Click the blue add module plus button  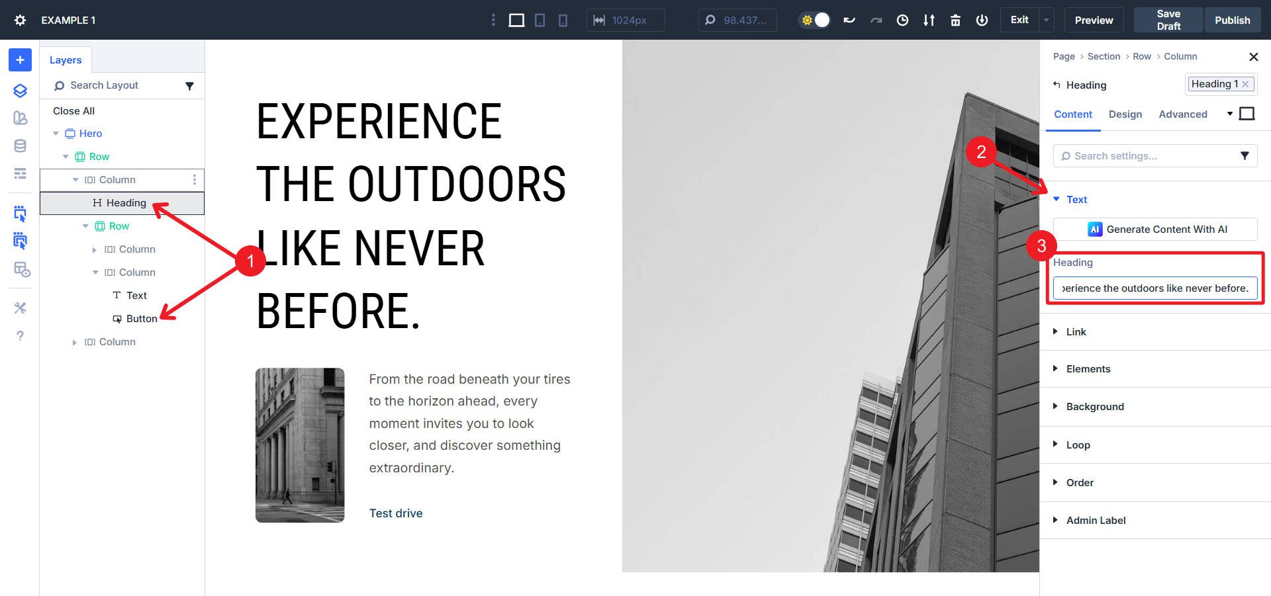click(x=20, y=60)
